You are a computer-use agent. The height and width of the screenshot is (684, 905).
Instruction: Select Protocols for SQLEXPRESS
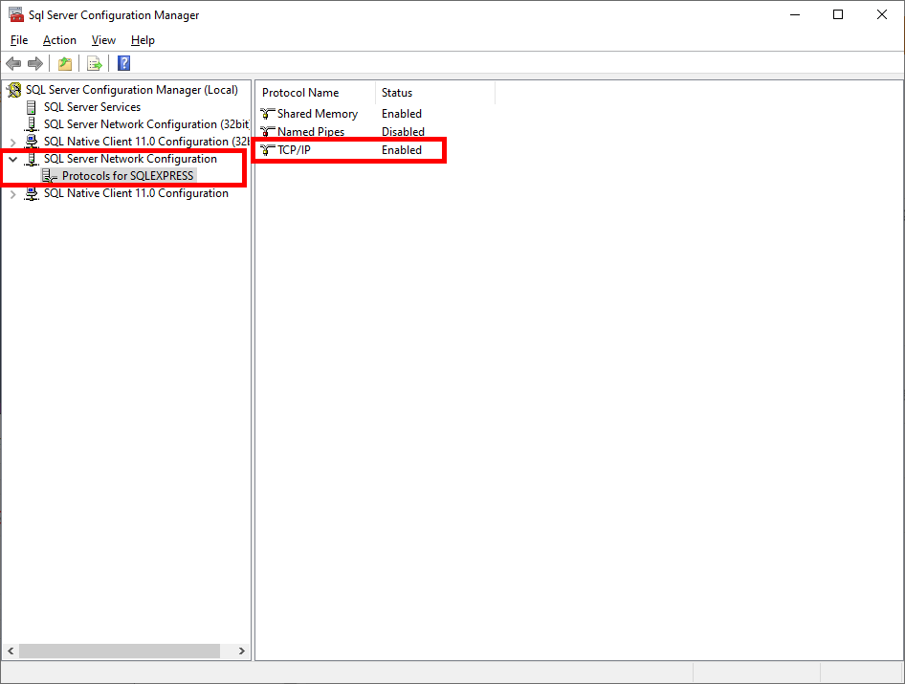point(127,176)
